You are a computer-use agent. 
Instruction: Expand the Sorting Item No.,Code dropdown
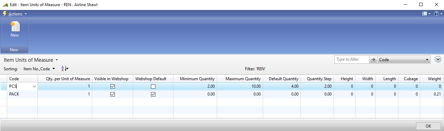click(39, 69)
